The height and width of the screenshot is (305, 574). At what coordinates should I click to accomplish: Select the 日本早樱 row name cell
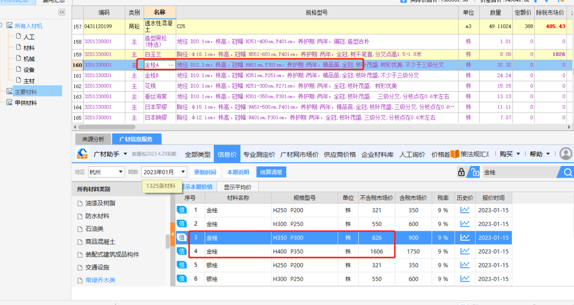pyautogui.click(x=160, y=107)
